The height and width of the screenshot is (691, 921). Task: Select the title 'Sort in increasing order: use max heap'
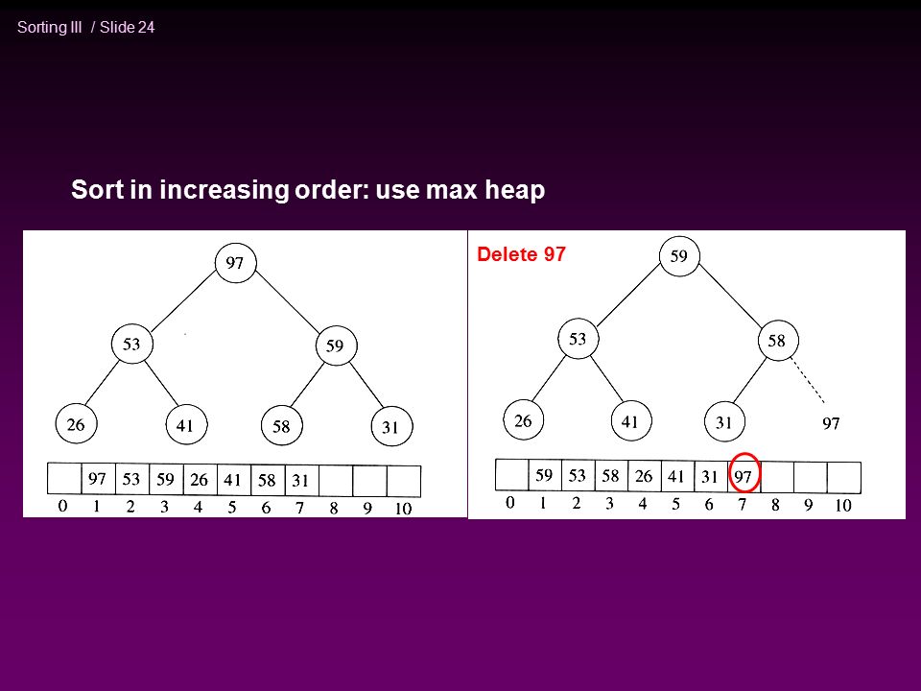(x=308, y=190)
